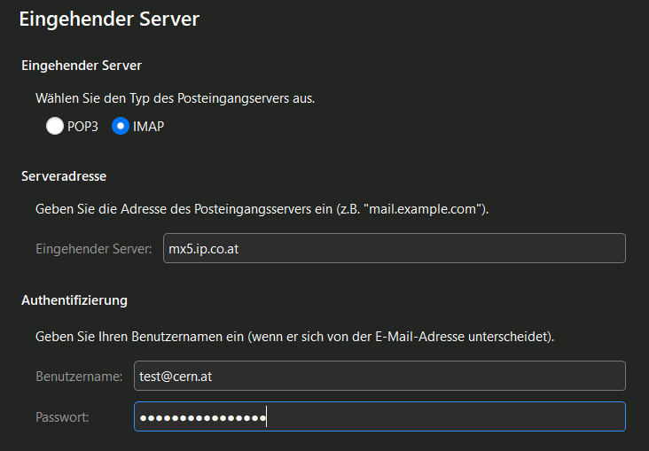
Task: Place cursor in the 'mx5.ip.co.at' server text
Action: click(203, 249)
